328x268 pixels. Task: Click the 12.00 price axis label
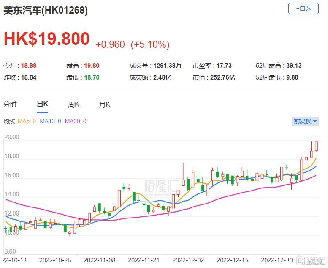pos(12,213)
